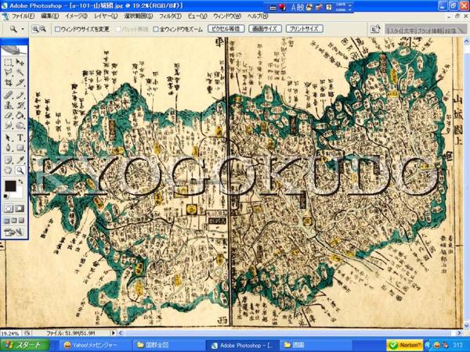The height and width of the screenshot is (352, 470).
Task: Click the プリントサイズ button
Action: 304,29
